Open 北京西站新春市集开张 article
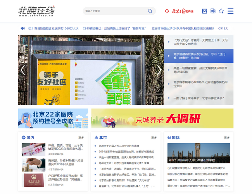This screenshot has height=194, width=252. pos(124,180)
